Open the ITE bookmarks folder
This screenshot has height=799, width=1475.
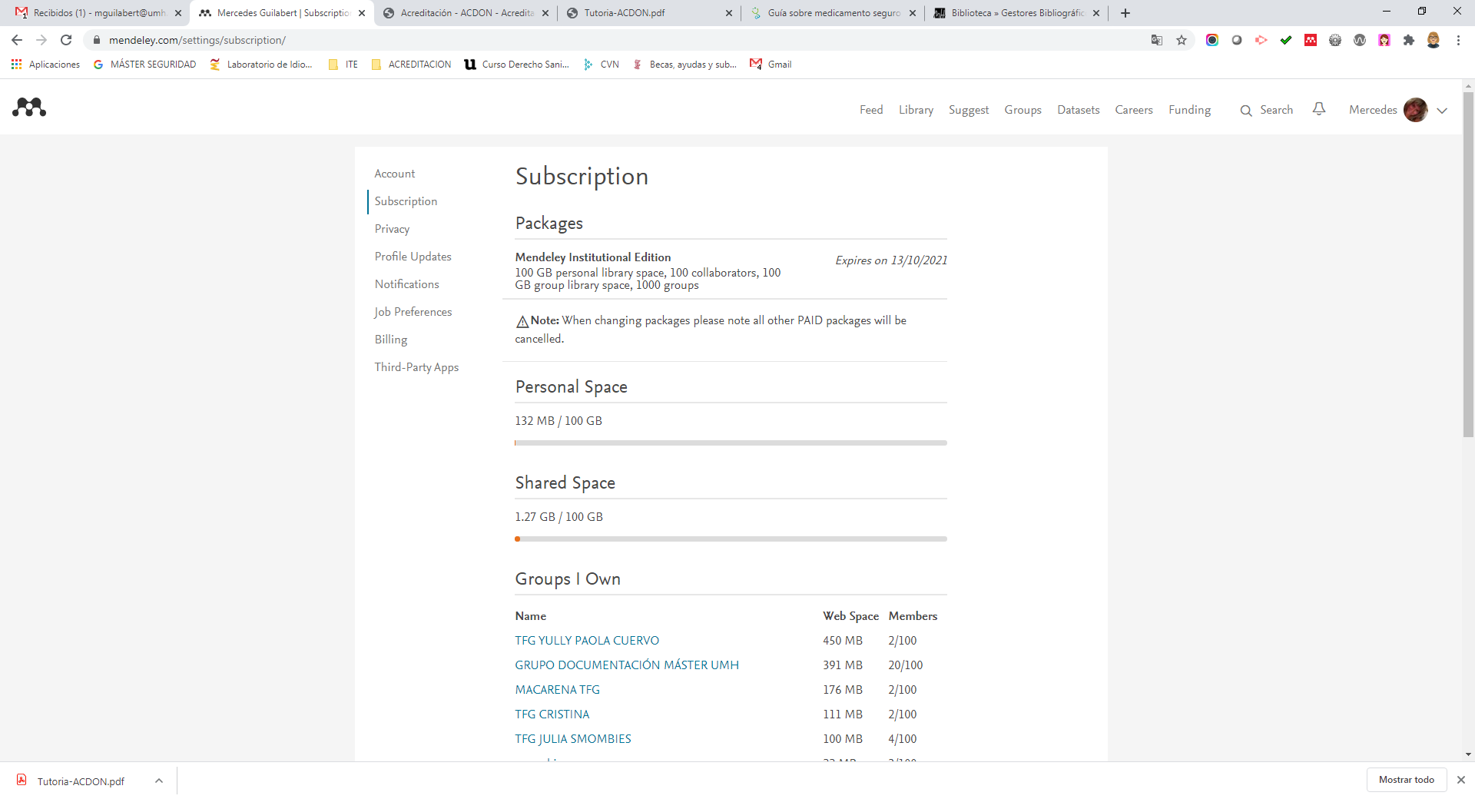tap(343, 65)
